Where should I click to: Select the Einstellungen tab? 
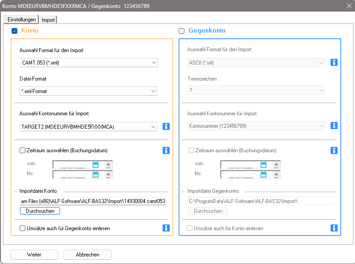pos(21,20)
